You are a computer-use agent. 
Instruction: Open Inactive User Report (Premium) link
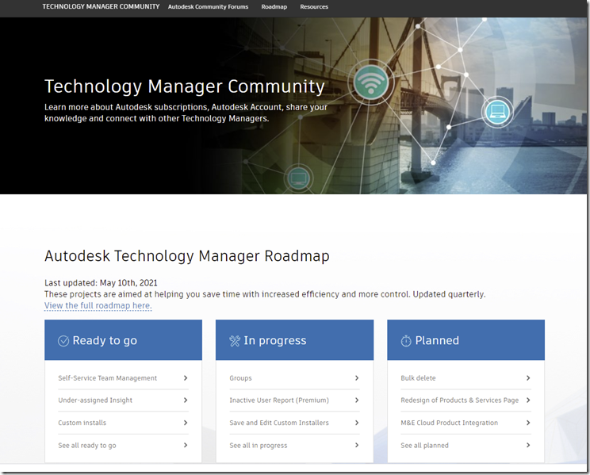(x=279, y=400)
